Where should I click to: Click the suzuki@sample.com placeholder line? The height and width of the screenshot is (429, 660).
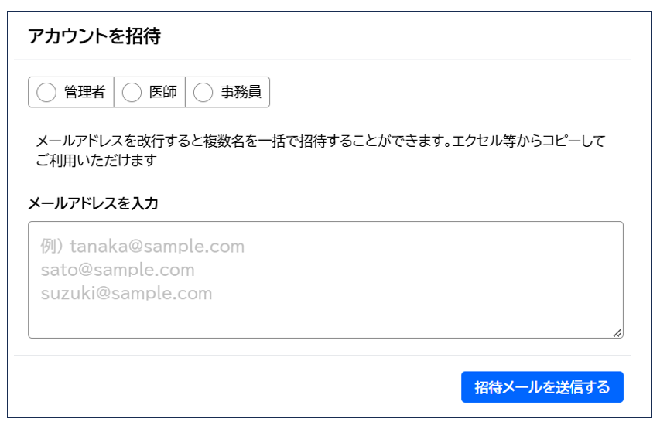[x=126, y=294]
